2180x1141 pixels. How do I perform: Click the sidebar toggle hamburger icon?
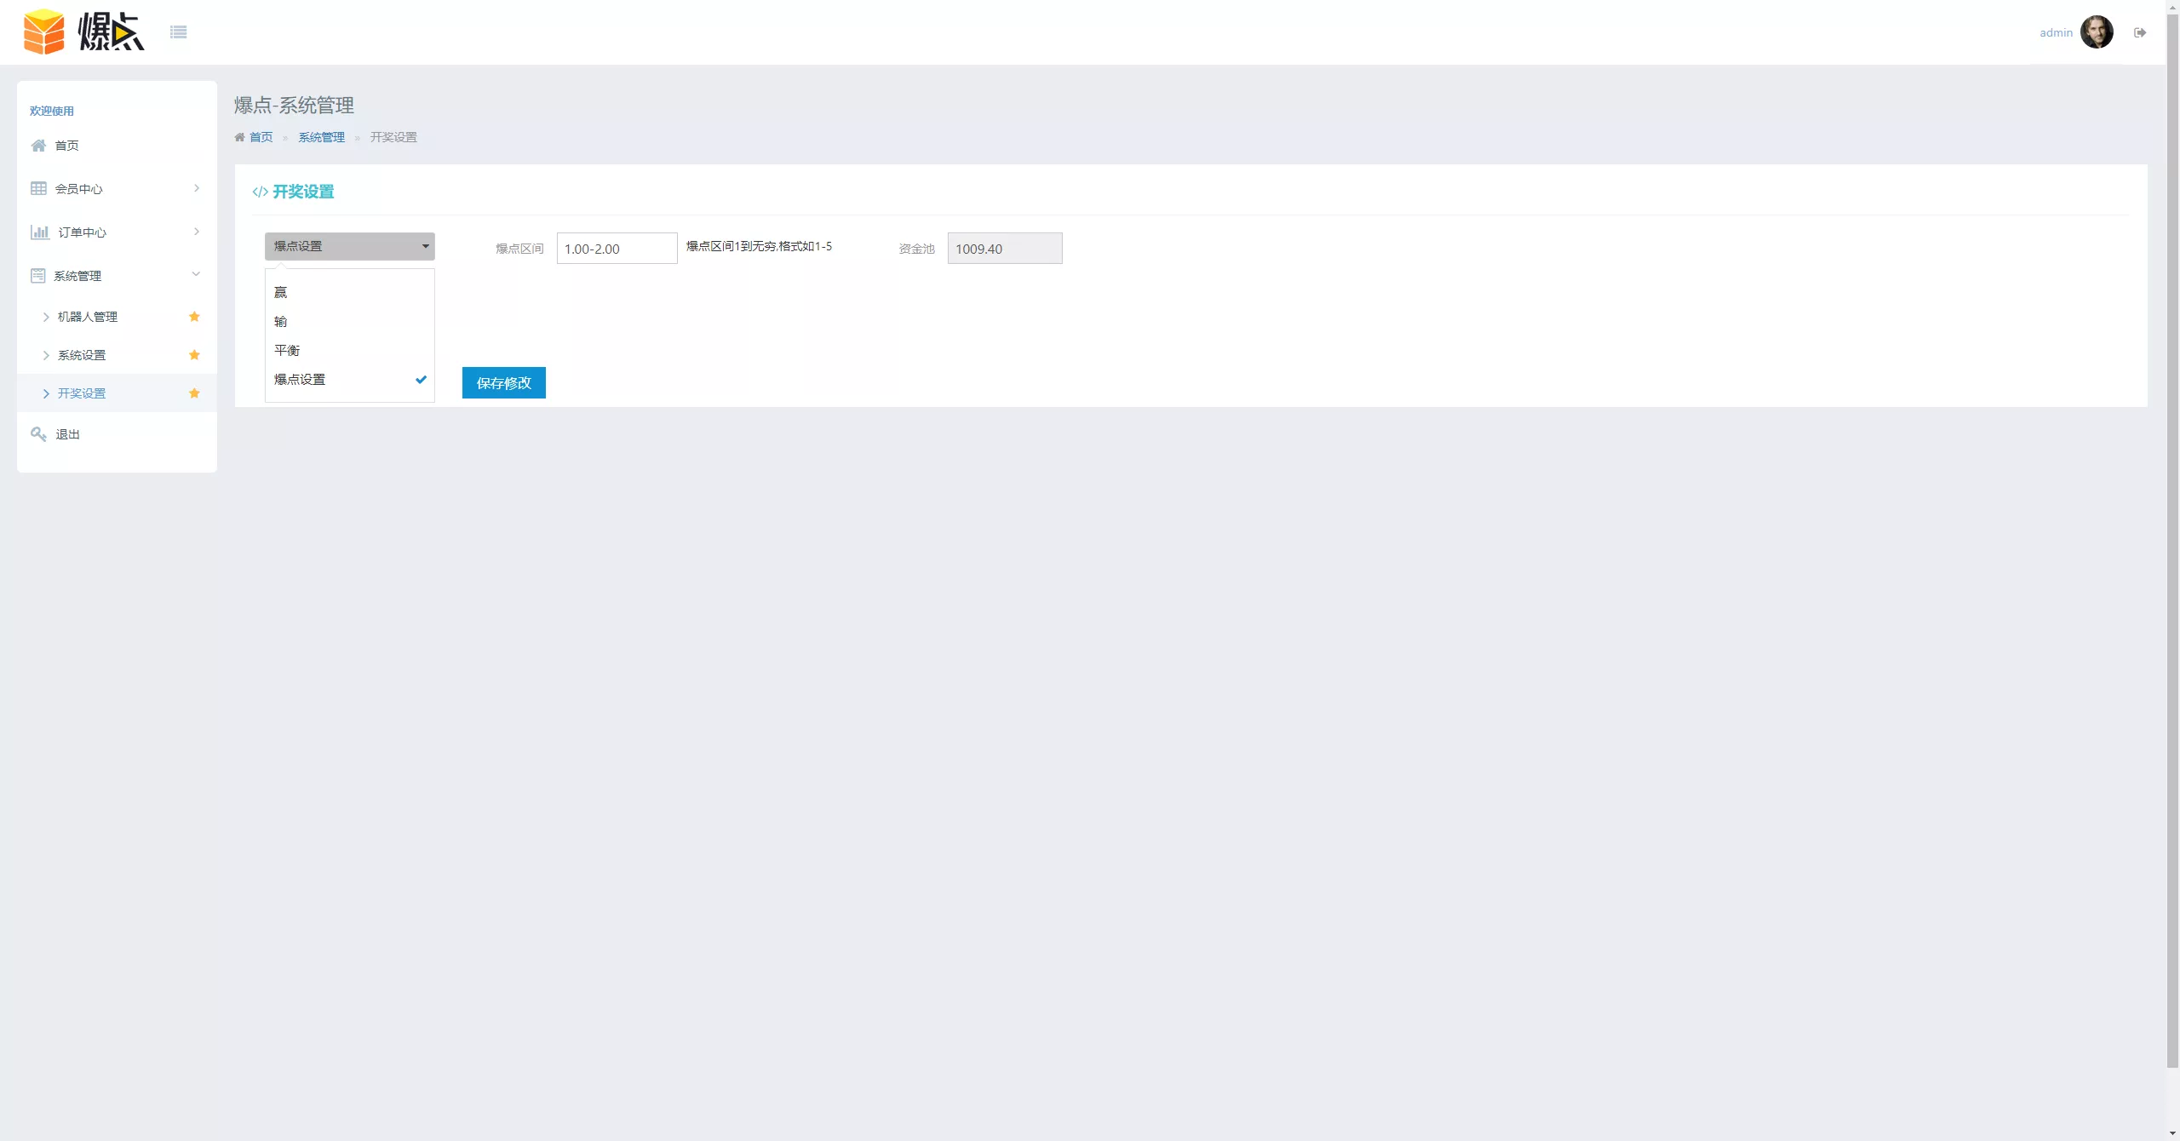point(178,32)
